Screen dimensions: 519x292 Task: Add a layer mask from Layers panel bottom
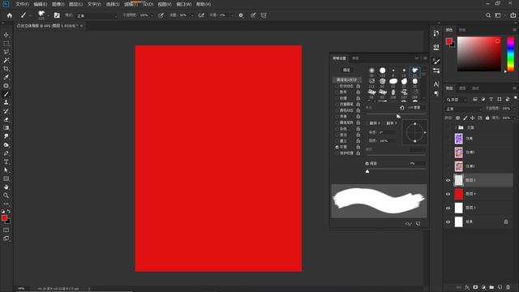point(475,287)
